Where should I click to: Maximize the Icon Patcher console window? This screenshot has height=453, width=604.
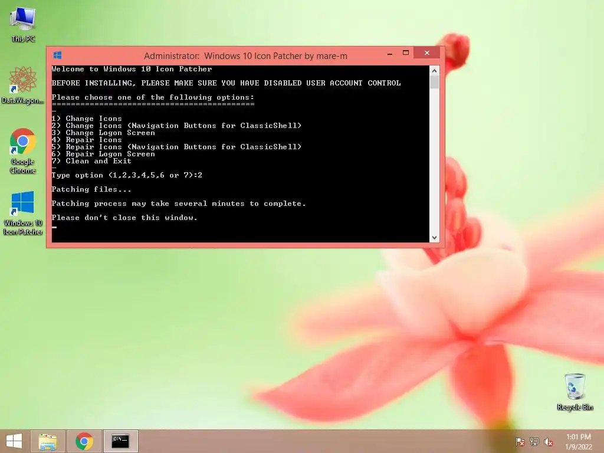coord(406,53)
